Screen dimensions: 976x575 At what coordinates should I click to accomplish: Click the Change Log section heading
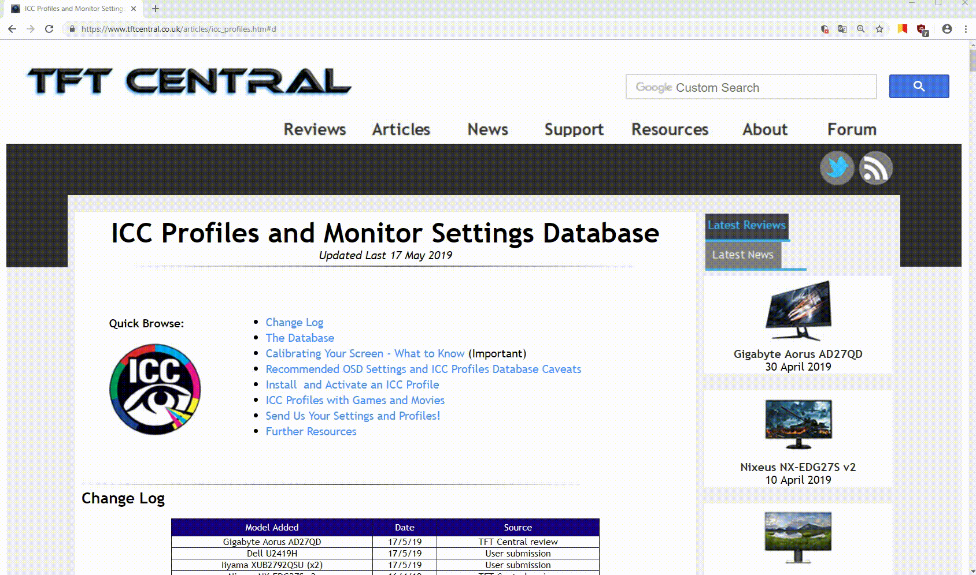coord(123,498)
